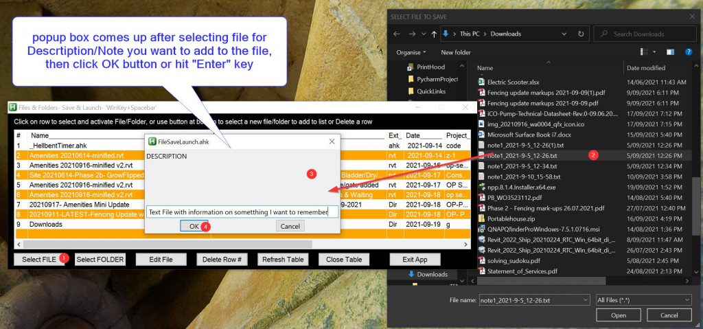703x329 pixels.
Task: Click the Refresh Table button
Action: tap(283, 260)
